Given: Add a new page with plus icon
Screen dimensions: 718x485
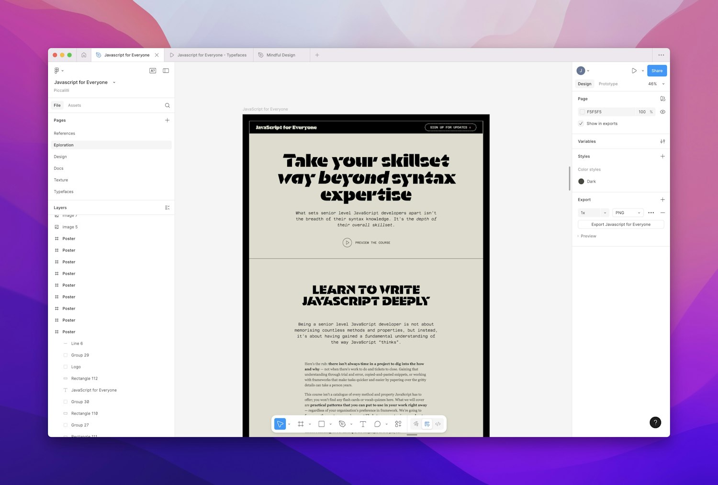Looking at the screenshot, I should 167,120.
